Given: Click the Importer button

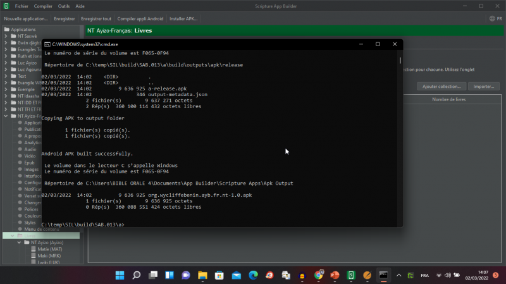Looking at the screenshot, I should pos(484,86).
